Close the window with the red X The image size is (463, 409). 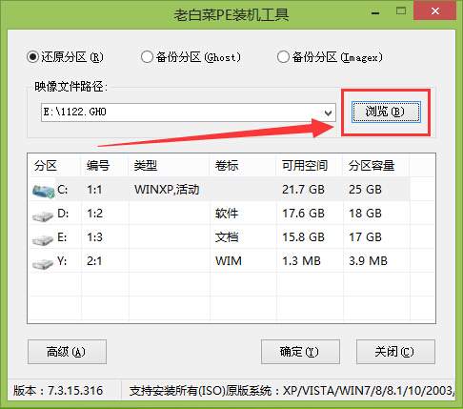435,10
